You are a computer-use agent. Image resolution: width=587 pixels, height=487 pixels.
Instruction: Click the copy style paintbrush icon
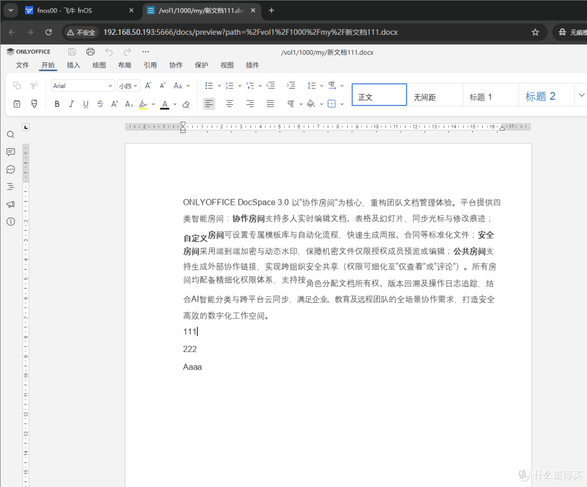[x=34, y=104]
